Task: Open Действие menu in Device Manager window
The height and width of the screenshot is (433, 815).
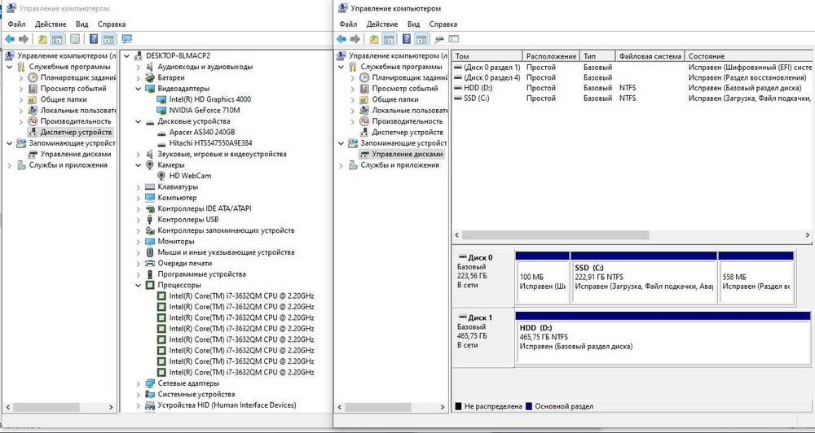Action: 51,24
